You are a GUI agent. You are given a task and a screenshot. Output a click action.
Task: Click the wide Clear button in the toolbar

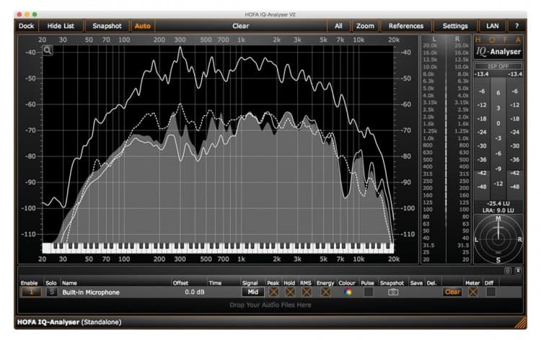pyautogui.click(x=240, y=26)
